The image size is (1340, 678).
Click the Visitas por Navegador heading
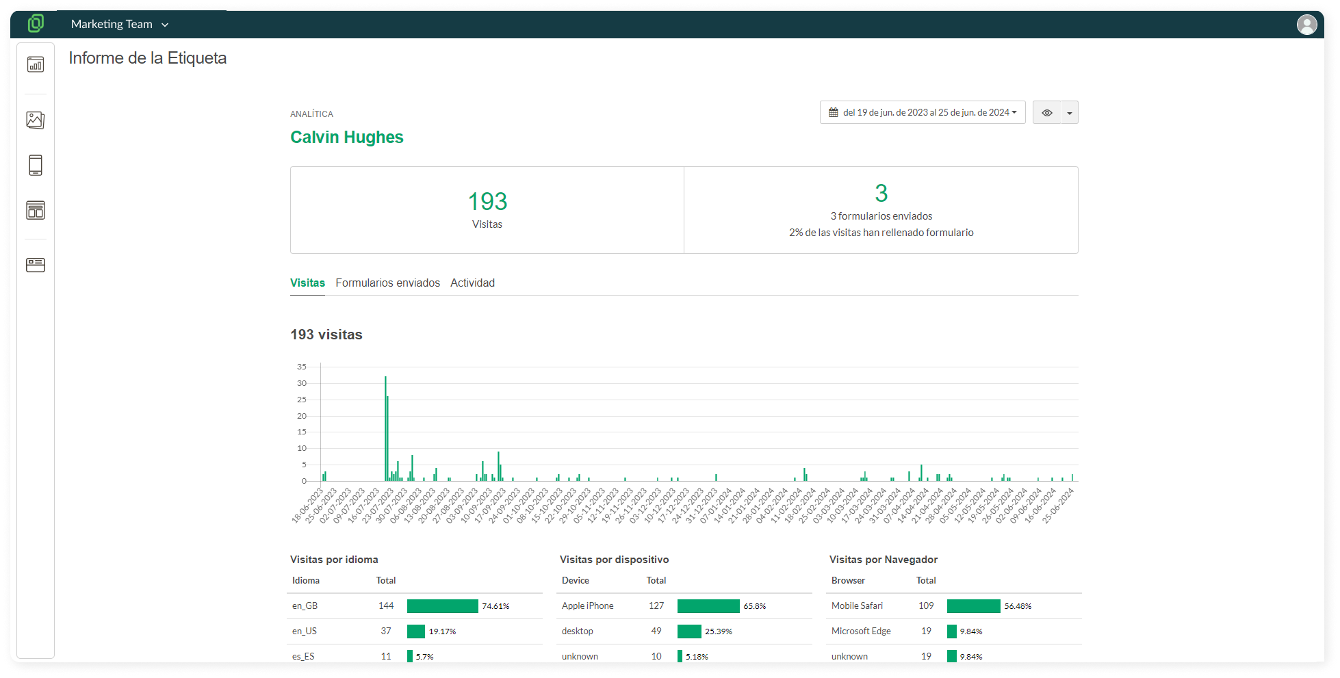884,560
